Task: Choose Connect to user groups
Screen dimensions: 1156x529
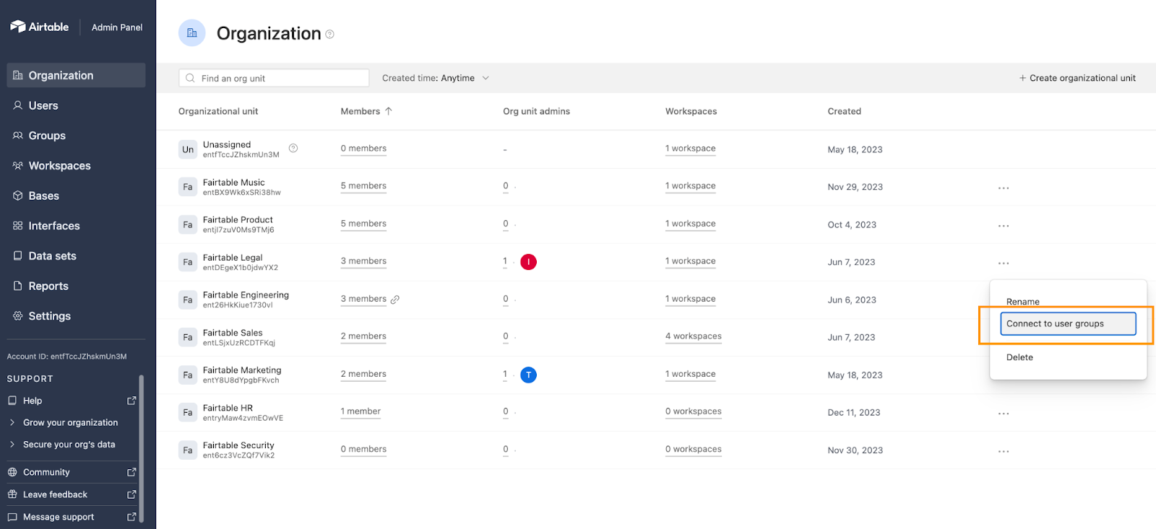Action: click(x=1068, y=323)
